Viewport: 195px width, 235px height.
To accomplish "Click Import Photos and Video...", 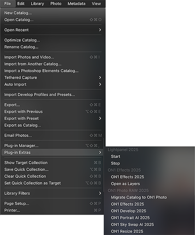I will [53, 57].
